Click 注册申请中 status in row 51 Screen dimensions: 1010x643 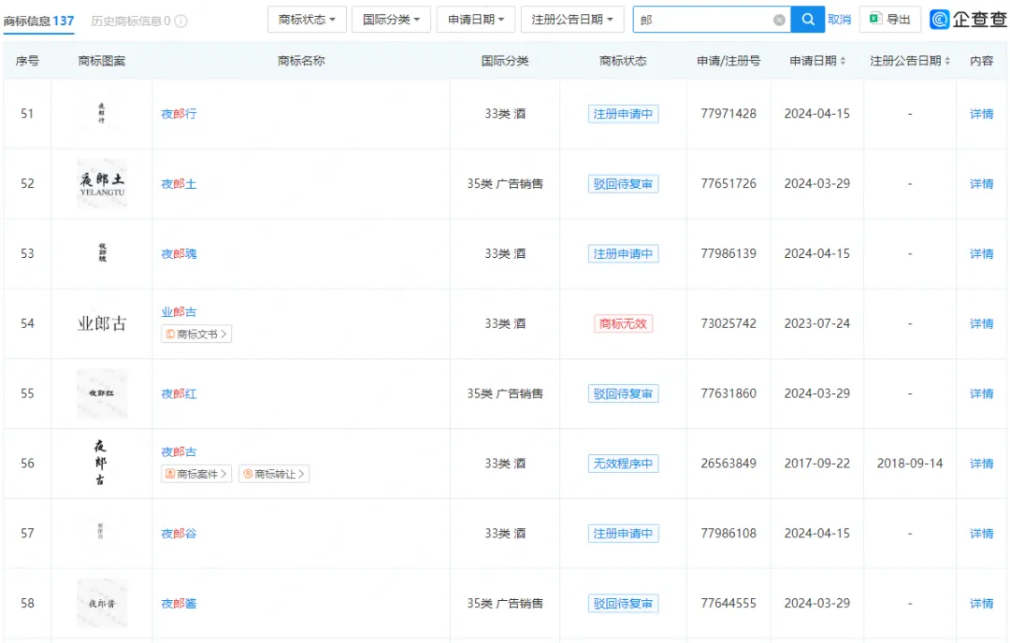pos(623,114)
